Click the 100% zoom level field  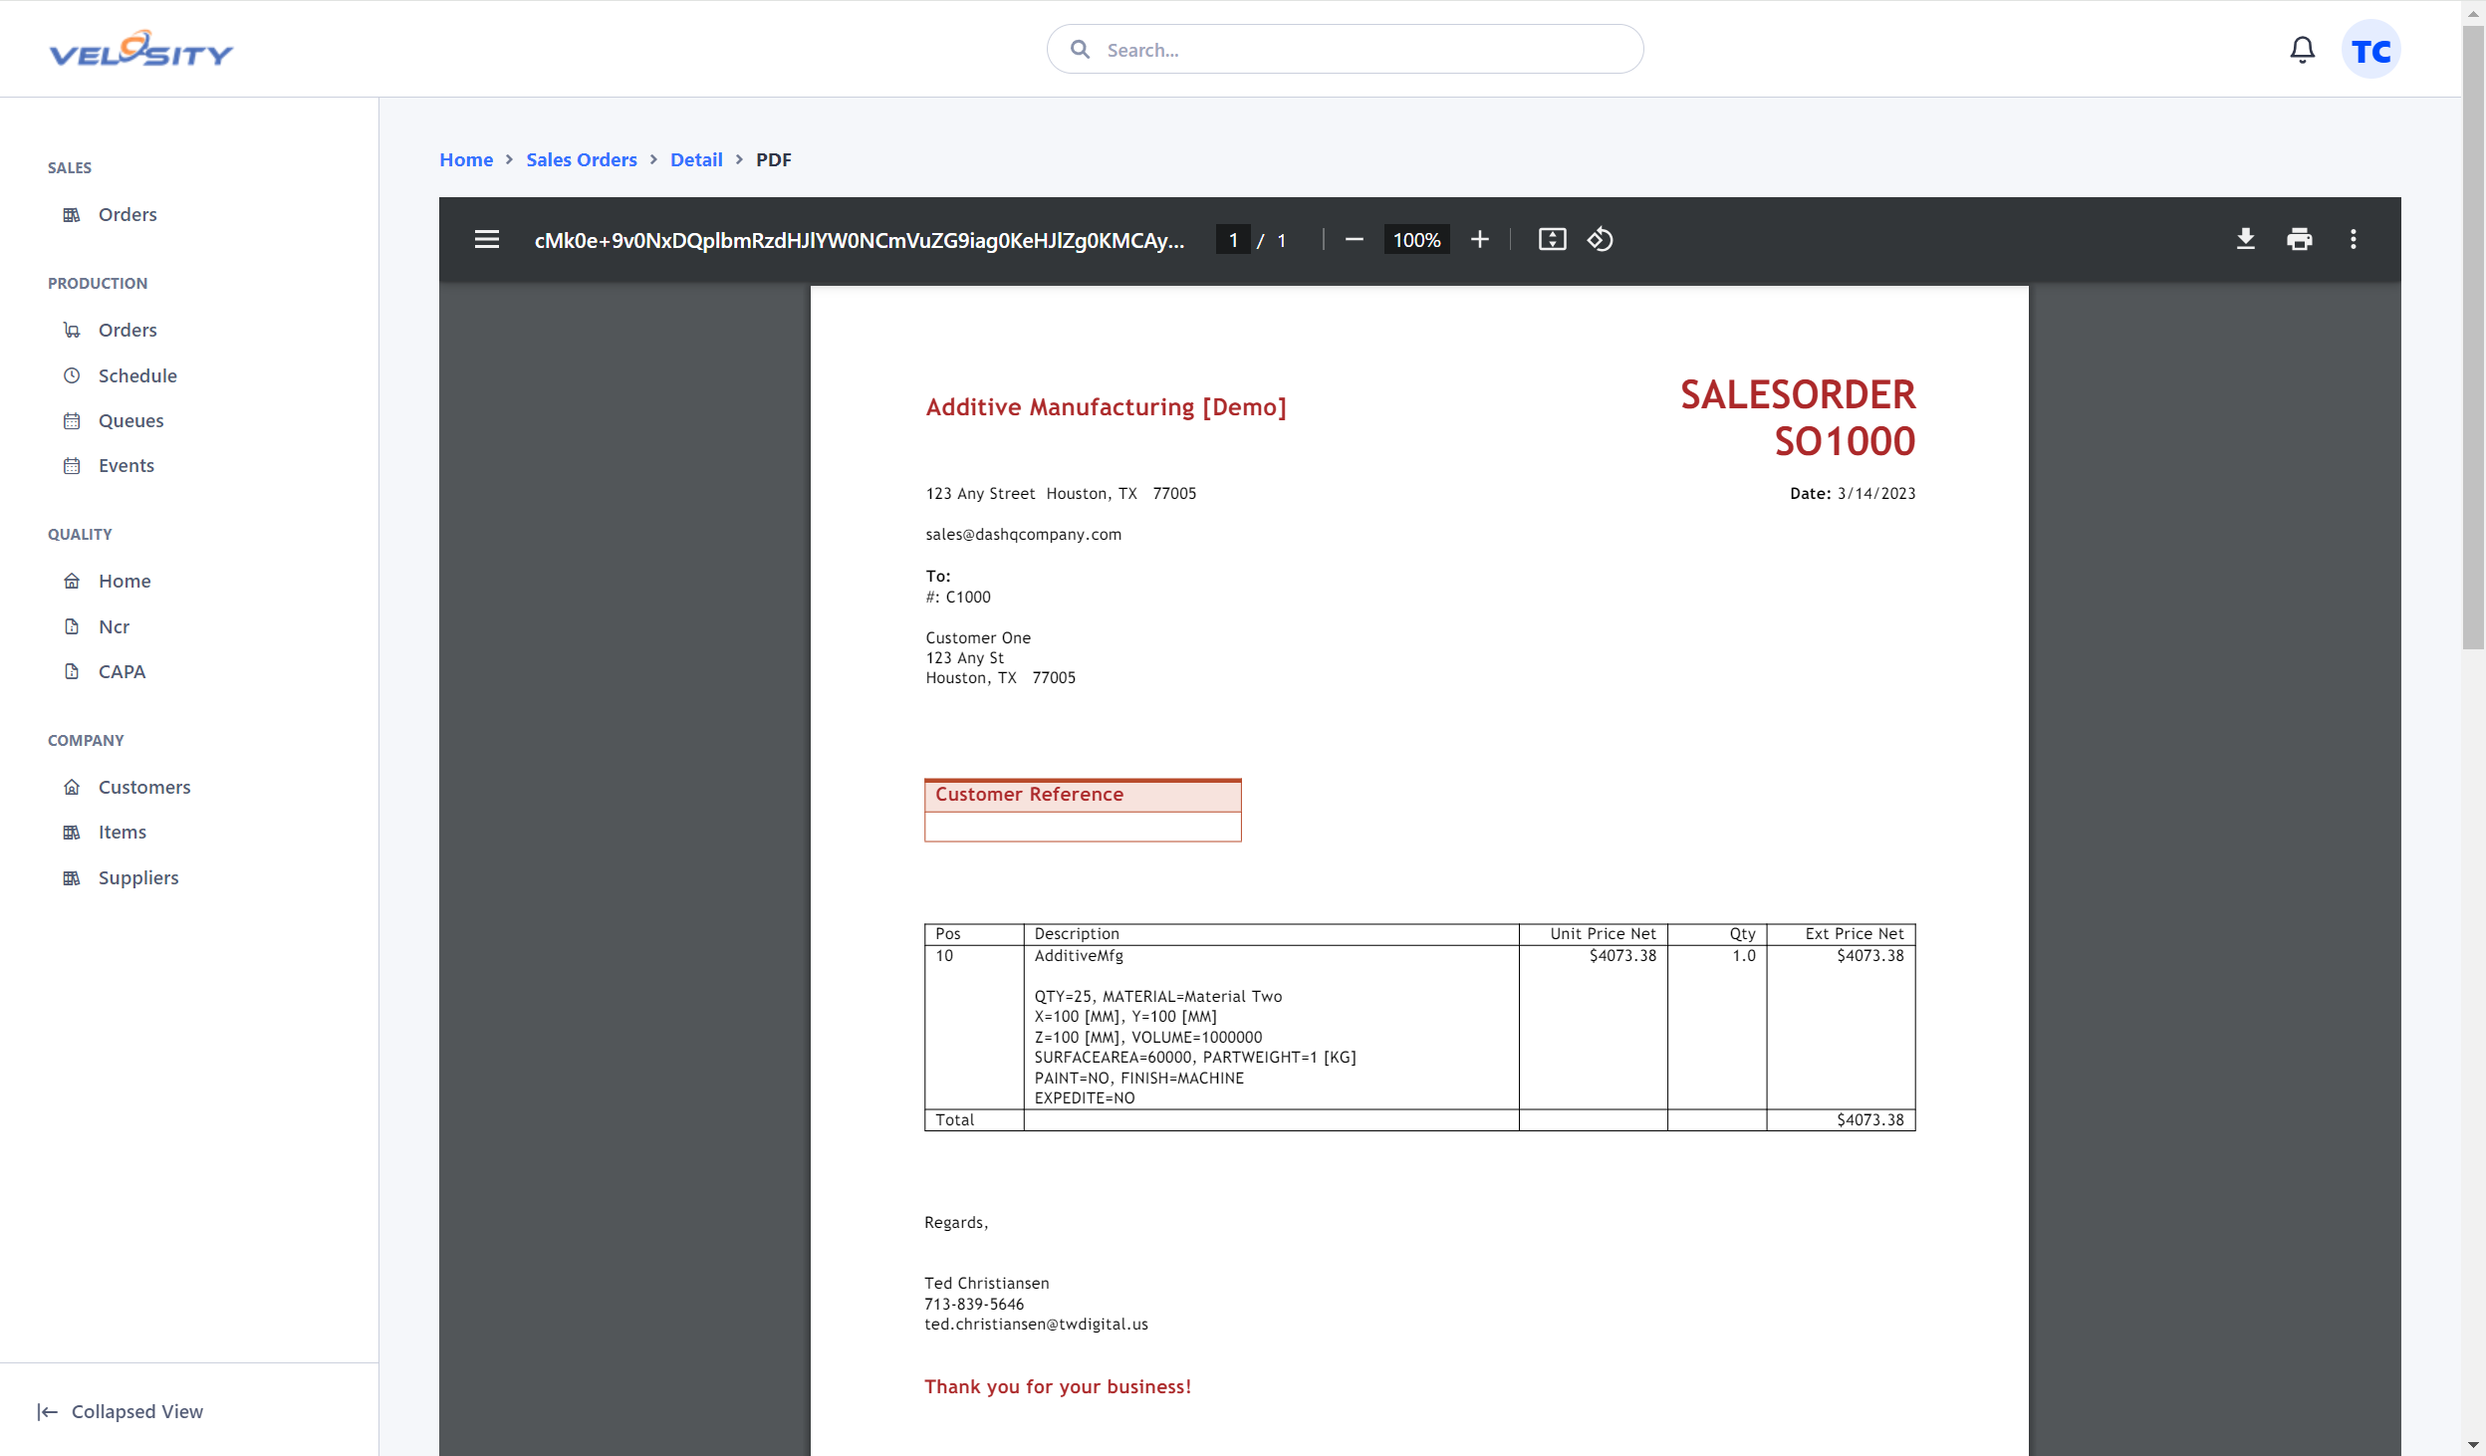pyautogui.click(x=1416, y=240)
